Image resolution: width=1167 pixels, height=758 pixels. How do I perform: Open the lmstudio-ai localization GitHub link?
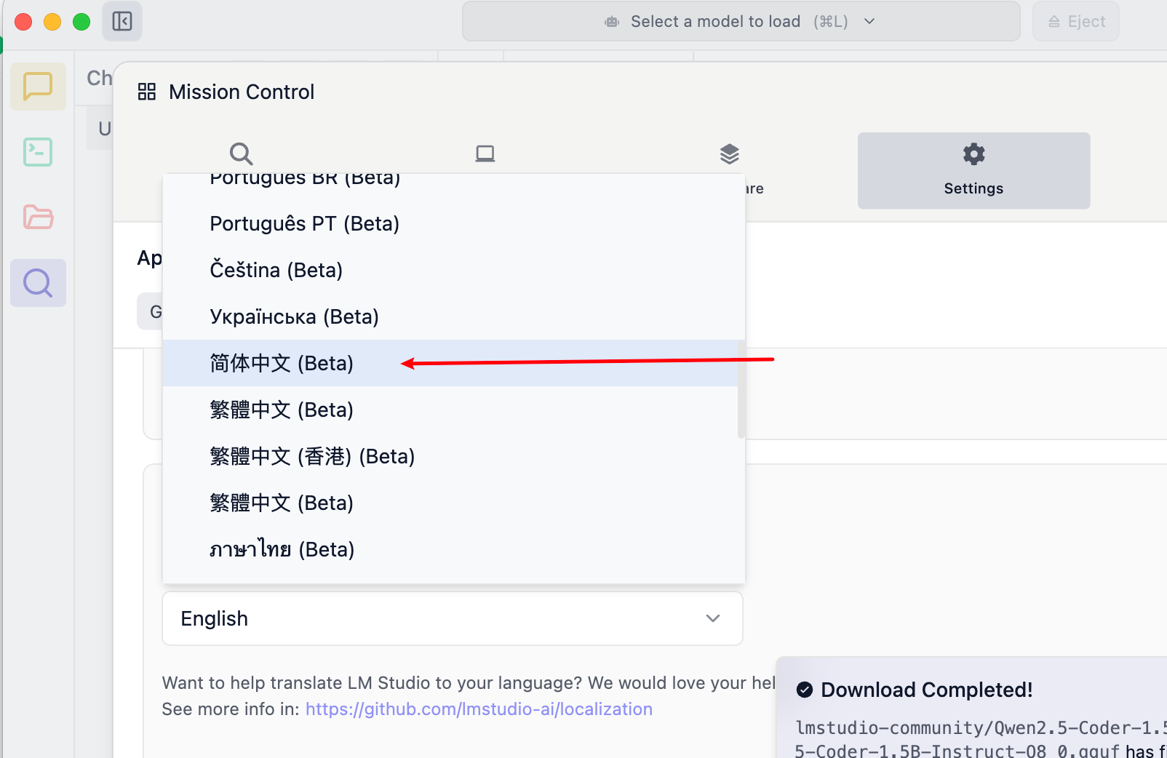[x=479, y=709]
